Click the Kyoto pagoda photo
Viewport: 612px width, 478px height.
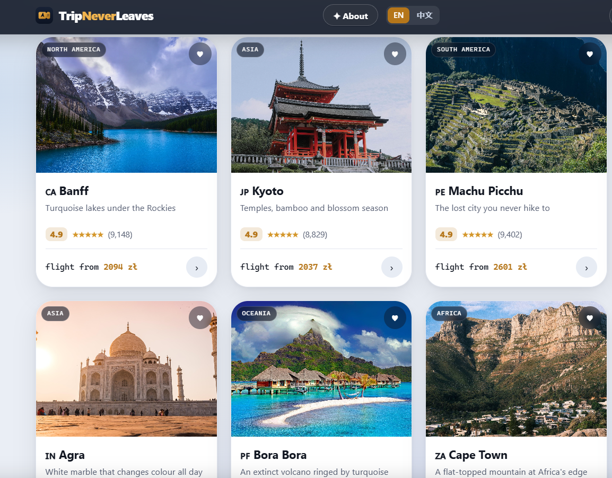[321, 105]
